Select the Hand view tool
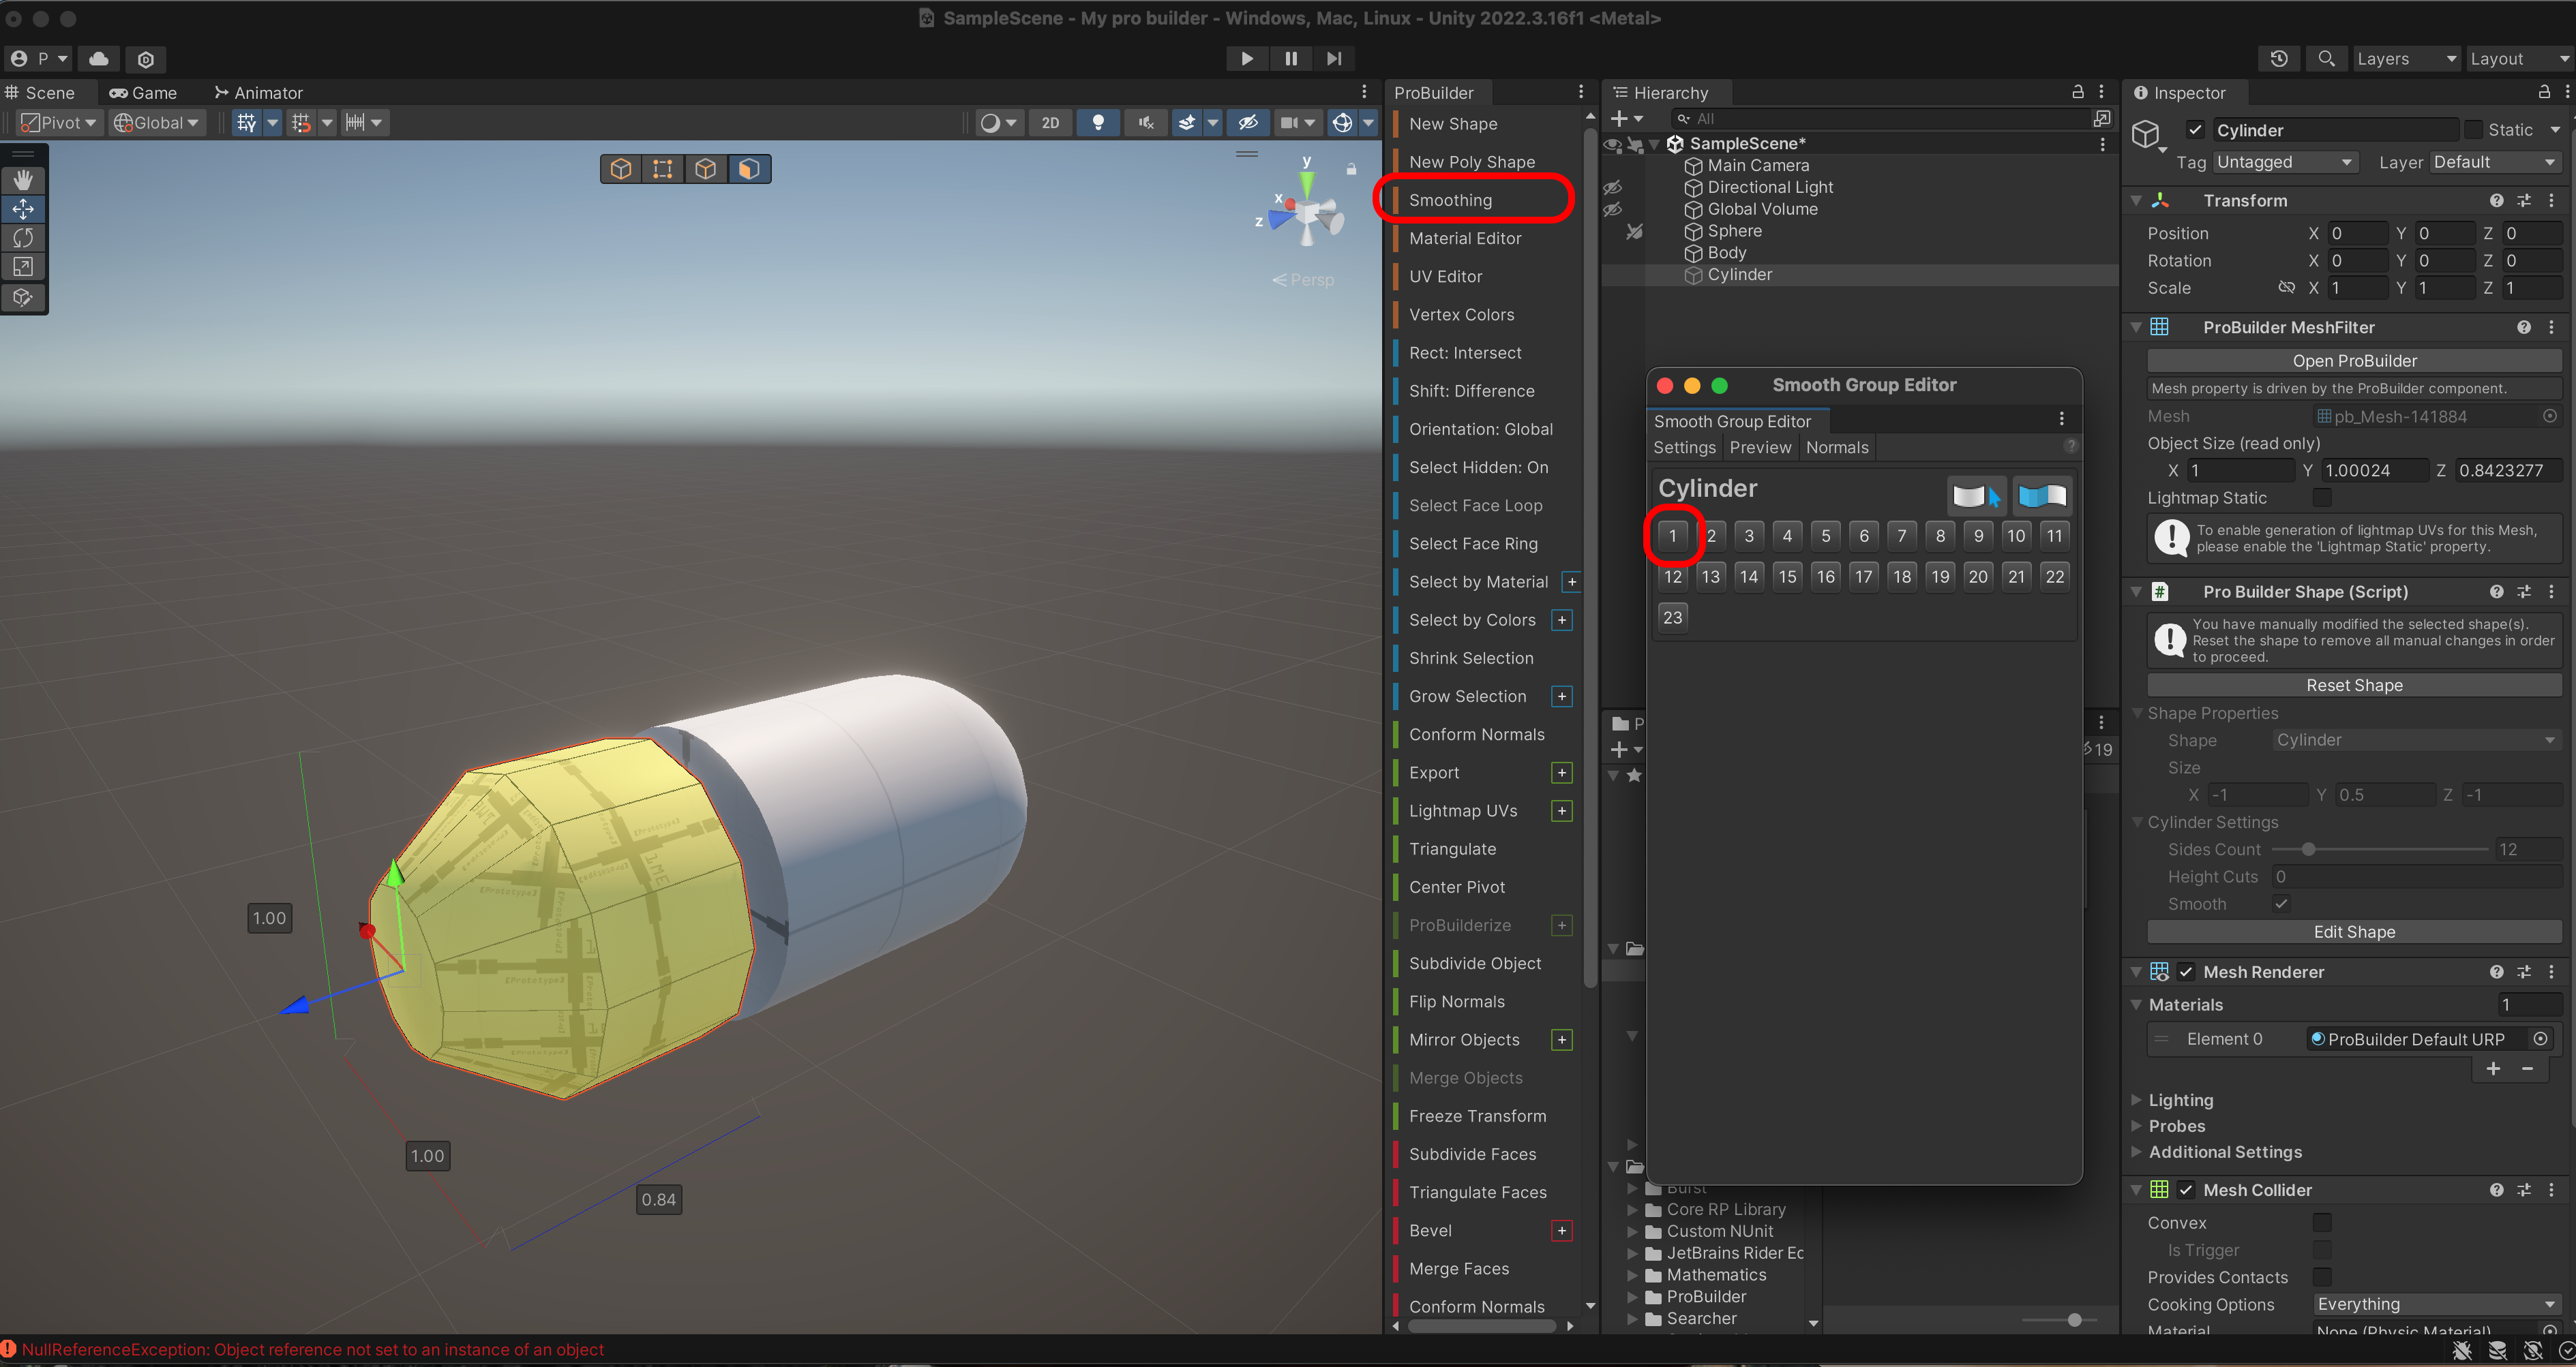Image resolution: width=2576 pixels, height=1367 pixels. coord(23,180)
